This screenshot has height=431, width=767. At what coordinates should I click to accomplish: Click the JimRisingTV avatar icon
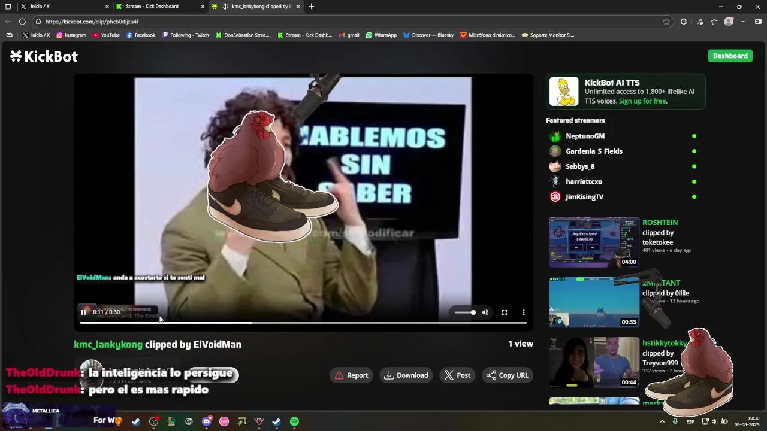coord(555,197)
